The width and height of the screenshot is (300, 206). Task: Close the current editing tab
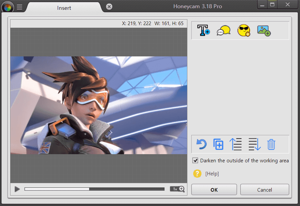(109, 7)
